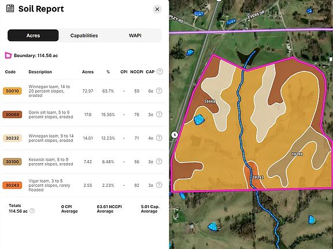This screenshot has width=333, height=249.
Task: Click the route 5 highway marker on map
Action: tap(175, 135)
